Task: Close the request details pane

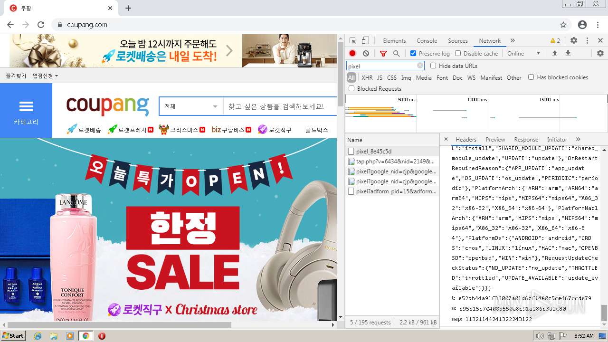Action: click(x=446, y=139)
